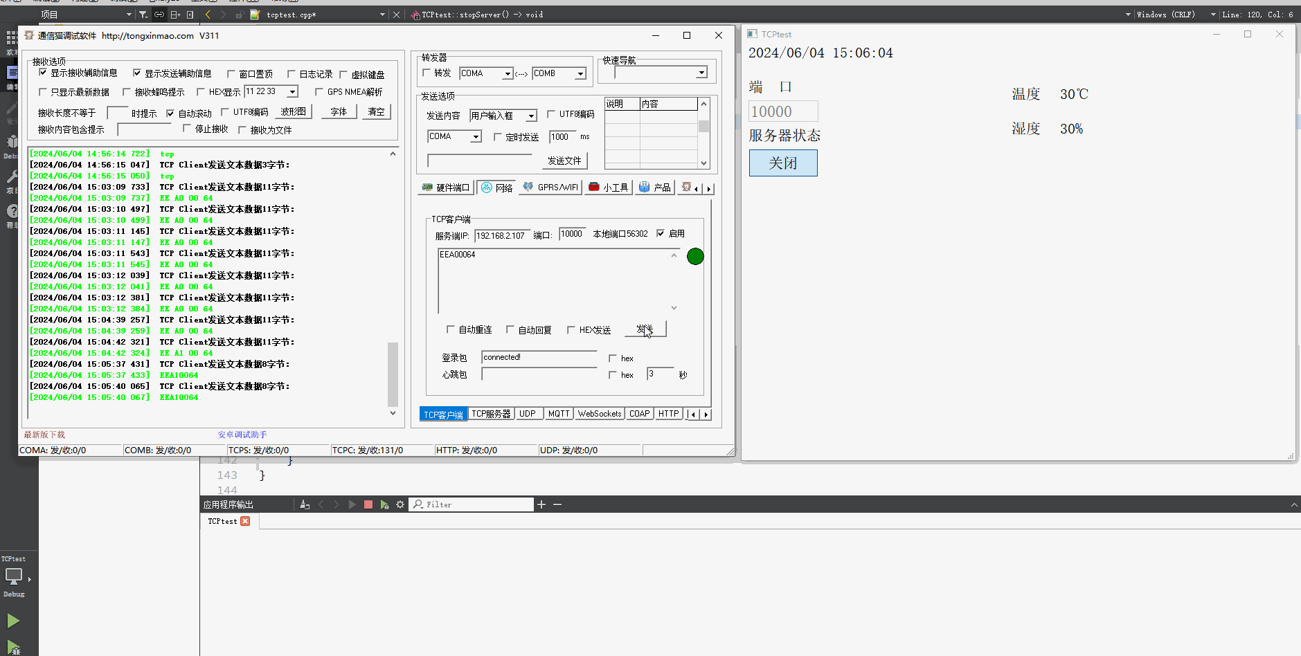
Task: Open the WebSockets tab
Action: 600,414
